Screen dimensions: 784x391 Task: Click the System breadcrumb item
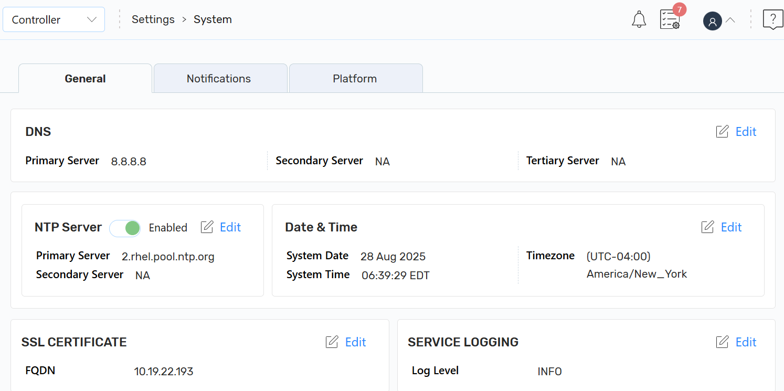pyautogui.click(x=213, y=19)
